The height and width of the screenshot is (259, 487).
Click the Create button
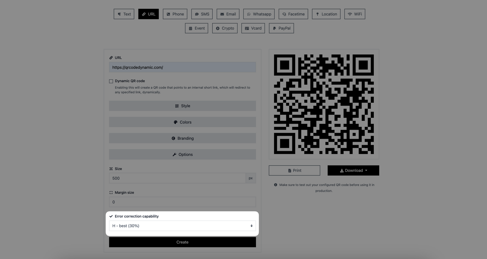coord(182,242)
